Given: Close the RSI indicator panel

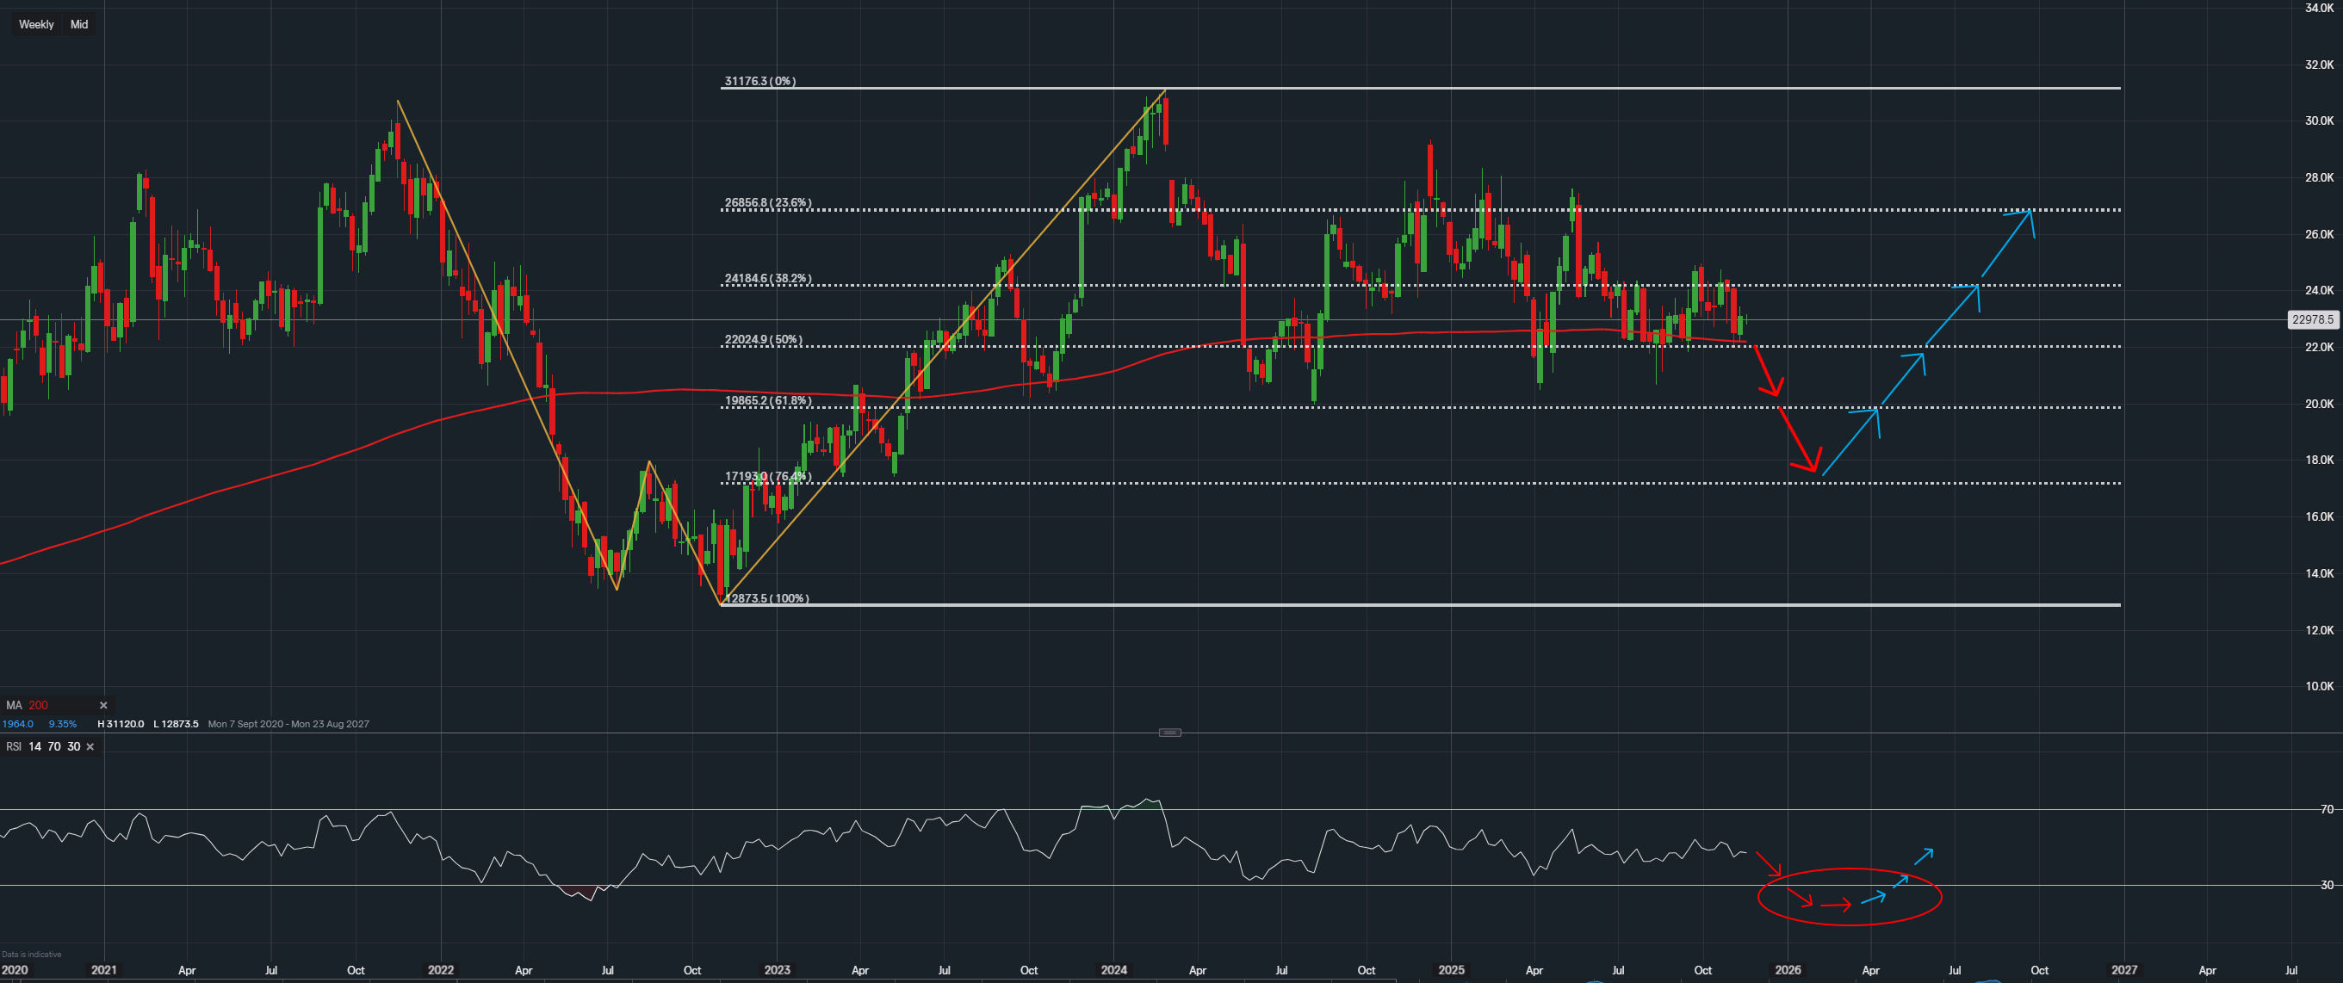Looking at the screenshot, I should pyautogui.click(x=90, y=746).
